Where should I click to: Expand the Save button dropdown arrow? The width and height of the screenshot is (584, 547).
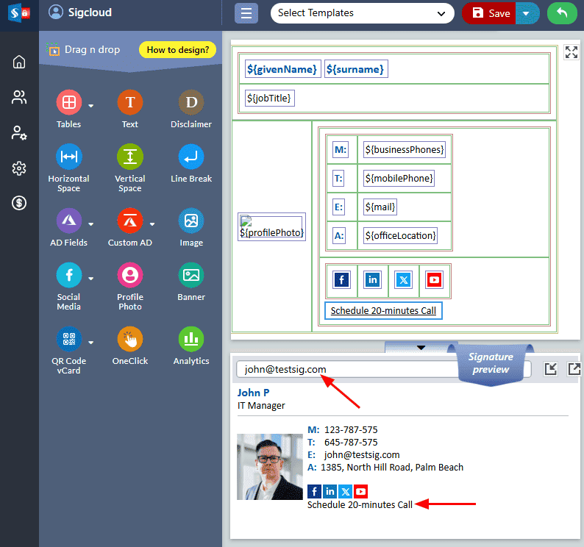point(526,13)
